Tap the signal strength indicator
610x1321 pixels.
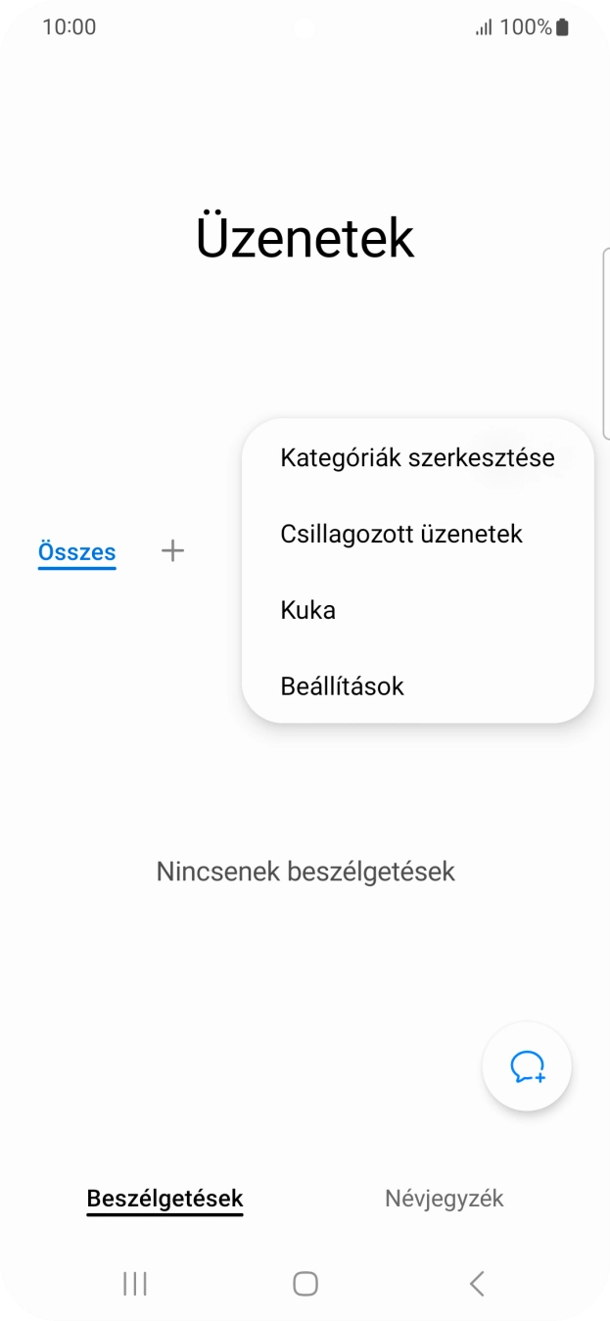tap(485, 26)
